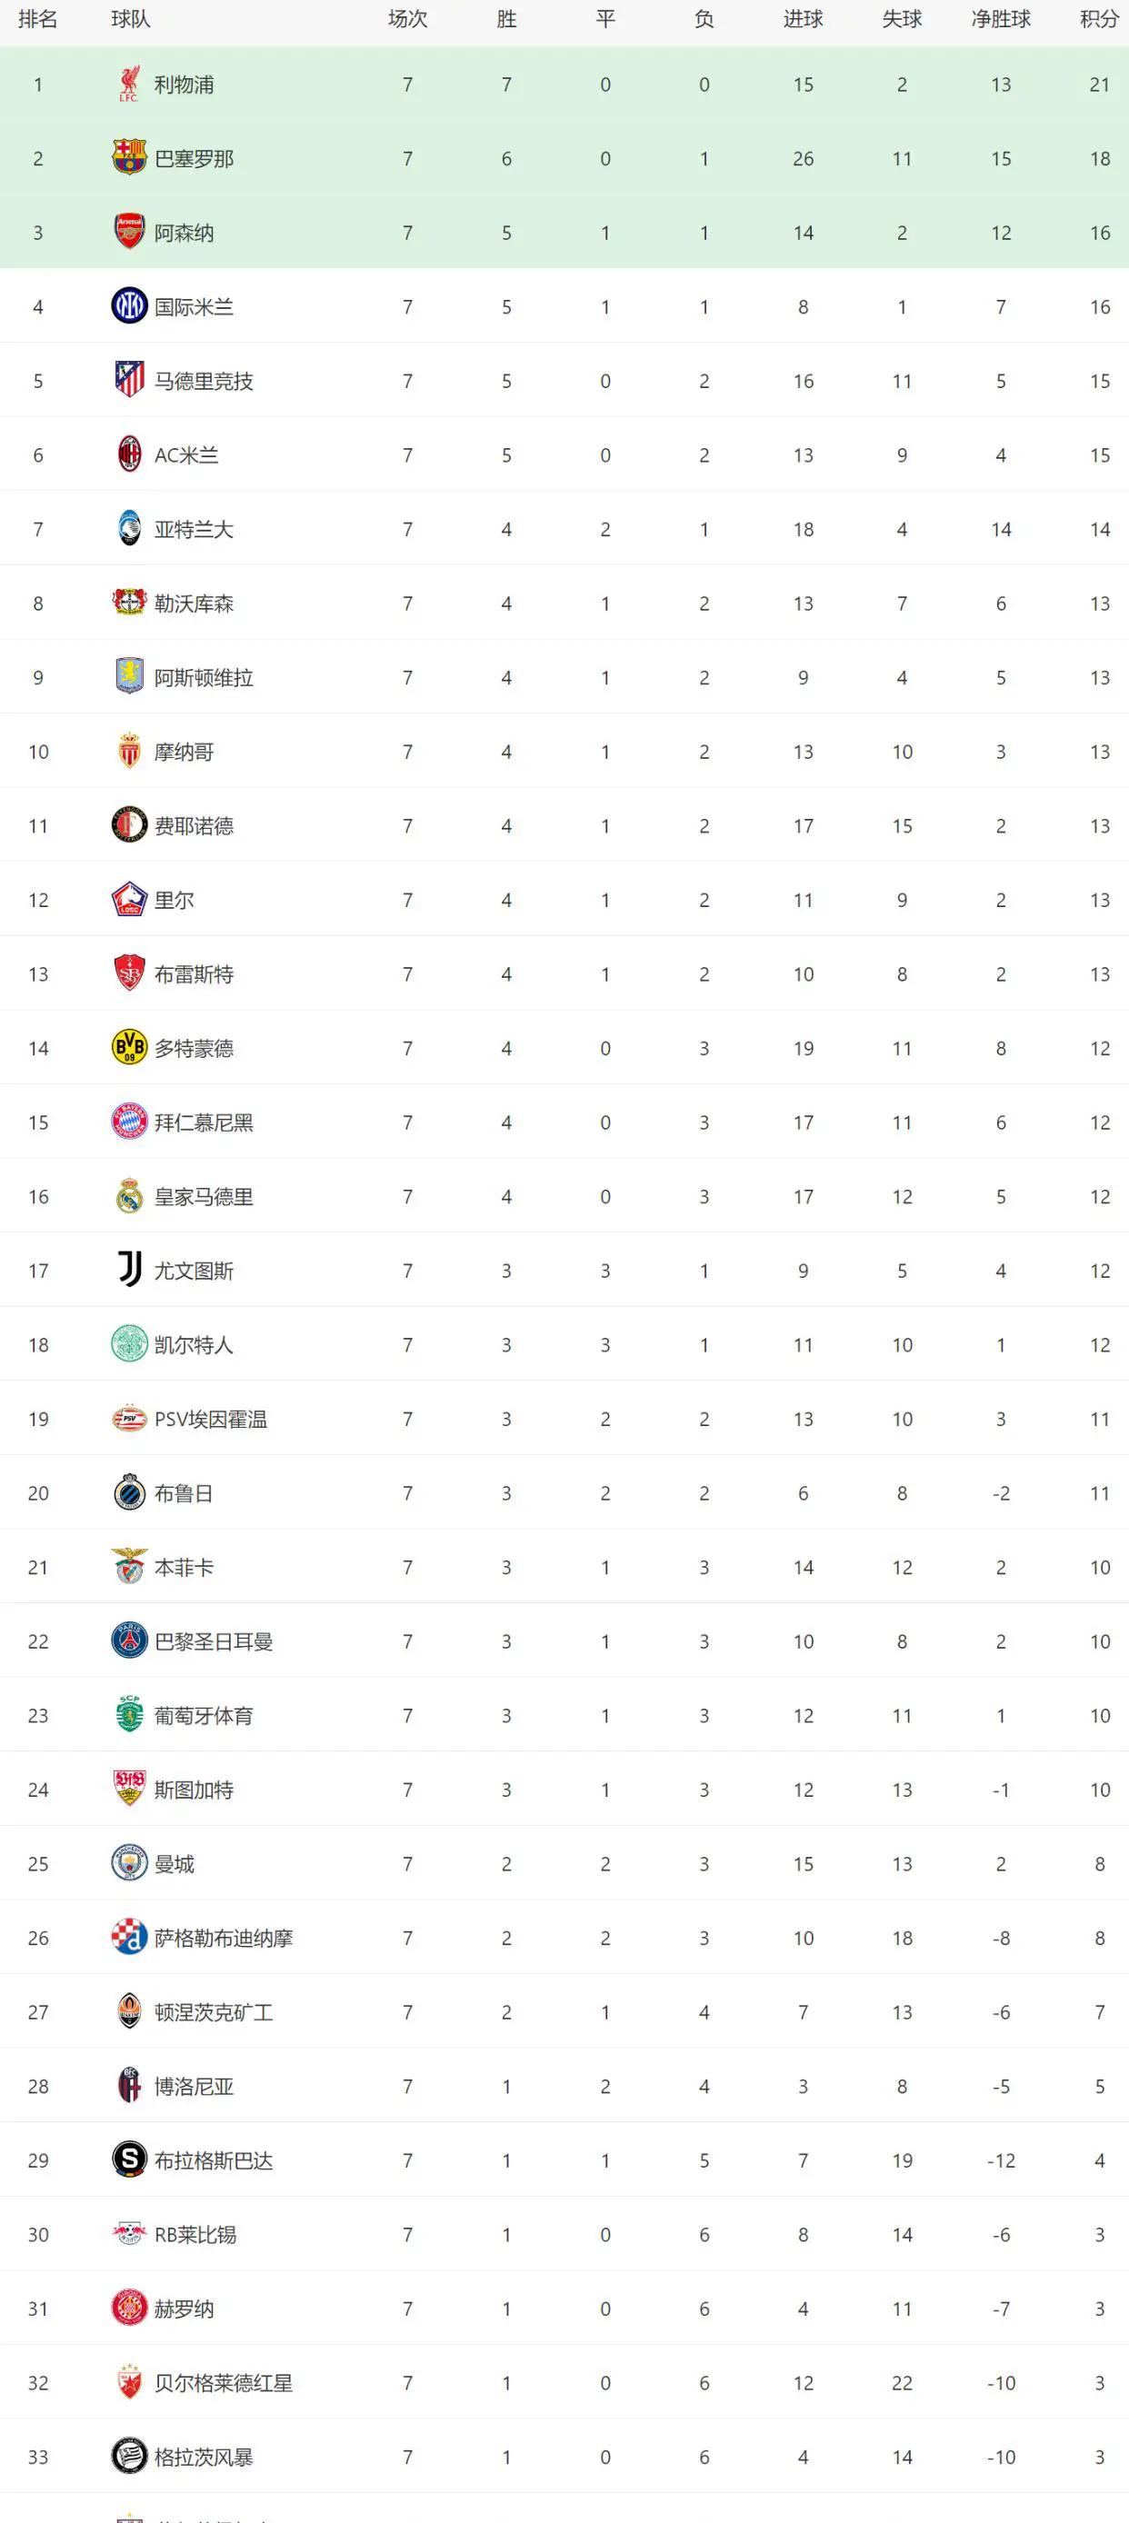This screenshot has width=1129, height=2523.
Task: Click the 积分 column header
Action: click(x=1099, y=20)
